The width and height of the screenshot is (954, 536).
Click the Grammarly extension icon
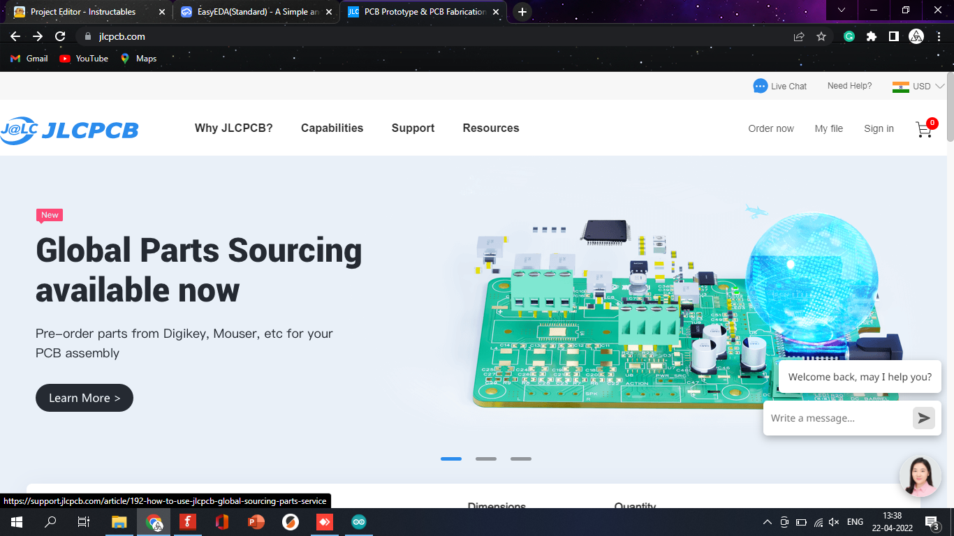tap(849, 36)
